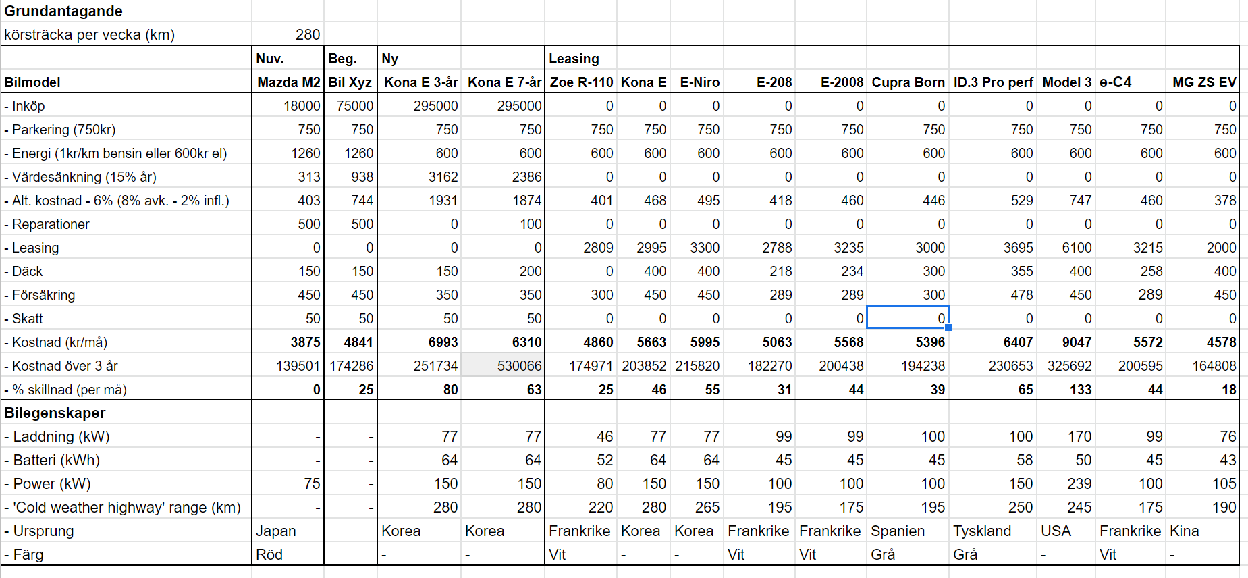Click the fill handle of the selected cell

948,327
